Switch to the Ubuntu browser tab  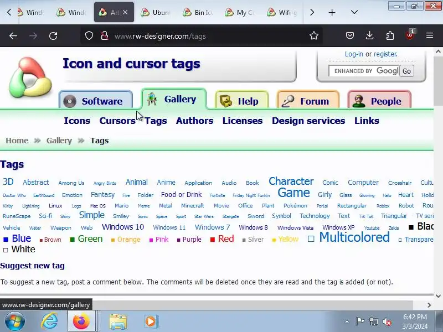pyautogui.click(x=156, y=12)
